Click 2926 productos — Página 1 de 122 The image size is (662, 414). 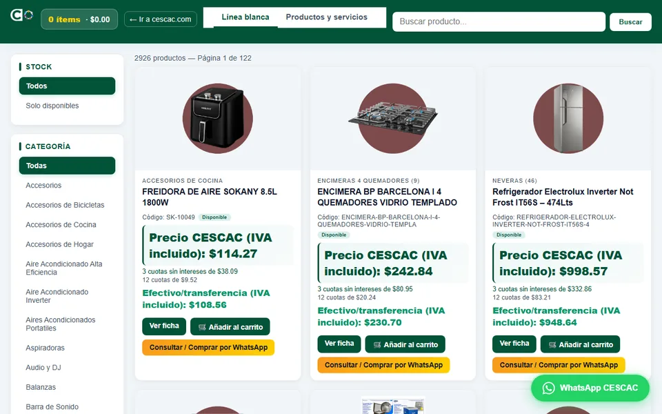(x=193, y=58)
